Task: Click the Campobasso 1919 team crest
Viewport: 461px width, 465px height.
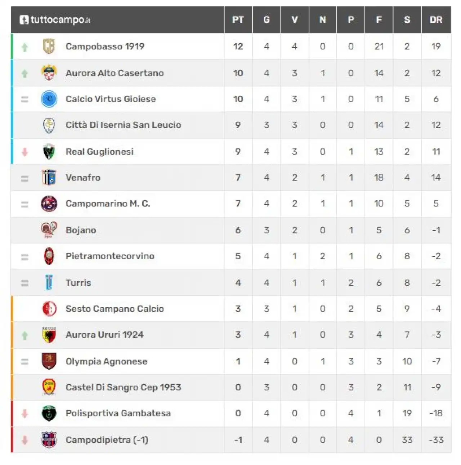Action: [x=49, y=46]
